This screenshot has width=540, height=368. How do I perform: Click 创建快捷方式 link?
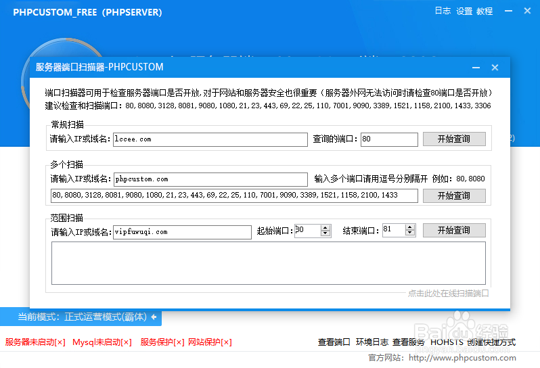pyautogui.click(x=491, y=342)
